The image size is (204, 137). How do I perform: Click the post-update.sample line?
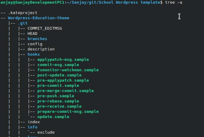point(60,75)
